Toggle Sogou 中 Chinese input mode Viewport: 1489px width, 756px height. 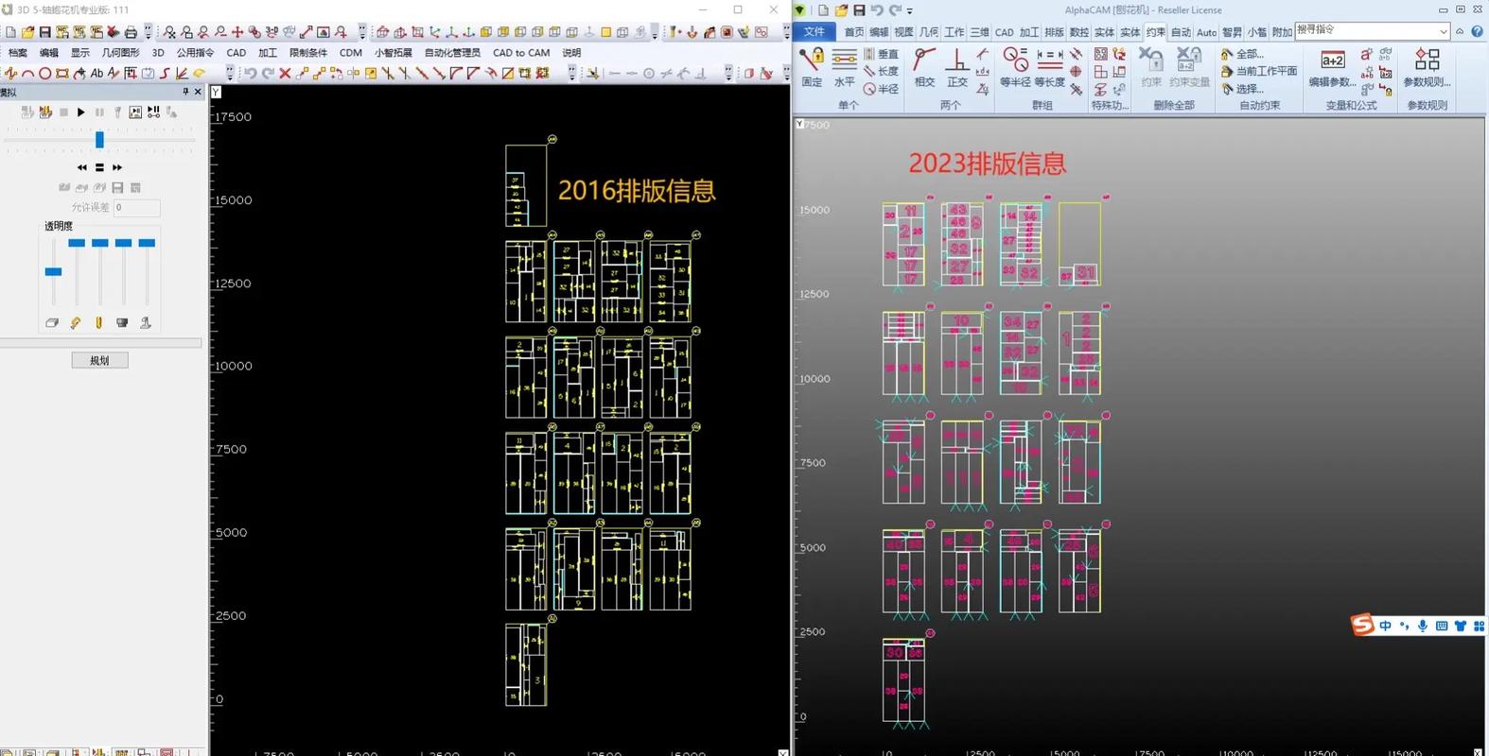point(1386,626)
